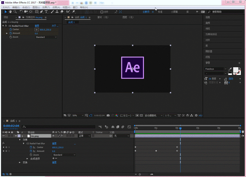
Task: Select the Zoom magnifier tool
Action: pyautogui.click(x=15, y=12)
